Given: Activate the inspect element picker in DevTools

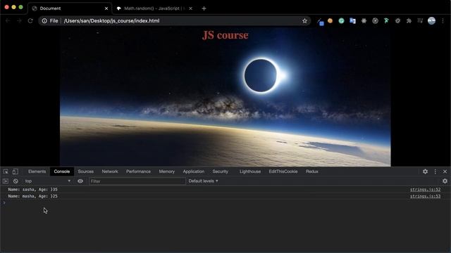Looking at the screenshot, I should pos(6,171).
